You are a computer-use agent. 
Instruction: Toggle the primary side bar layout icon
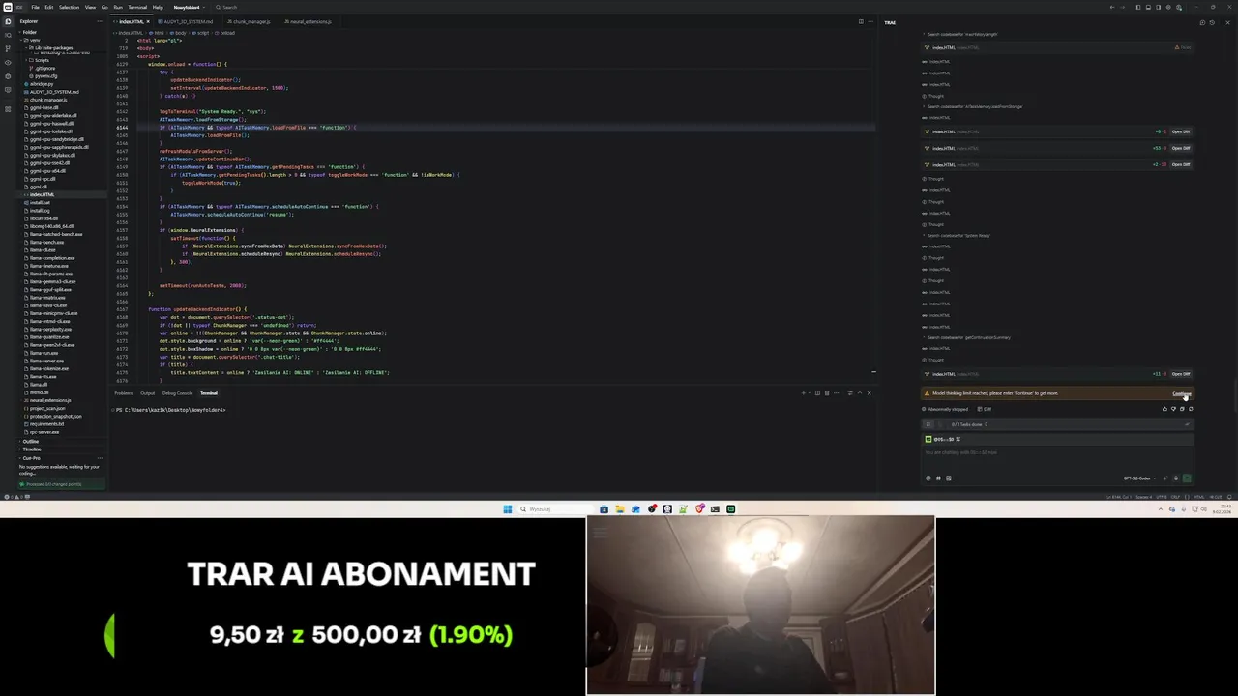click(1138, 7)
